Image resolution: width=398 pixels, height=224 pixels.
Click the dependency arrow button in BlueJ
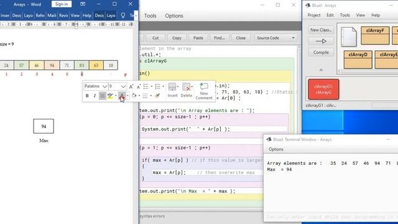pyautogui.click(x=321, y=41)
